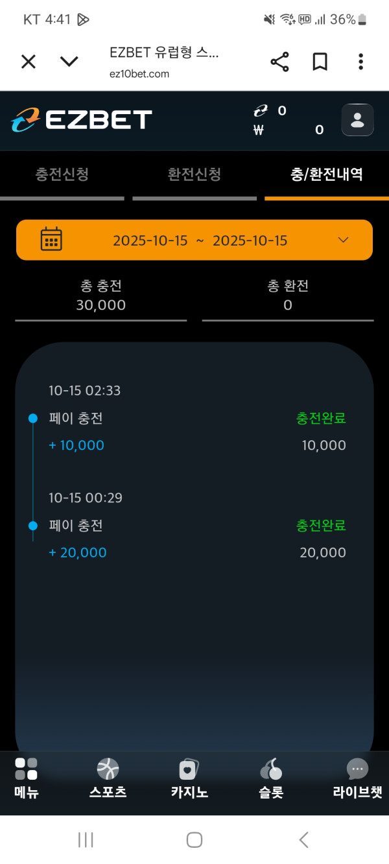Select the 충/환전내역 tab
This screenshot has height=864, width=389.
coord(327,174)
